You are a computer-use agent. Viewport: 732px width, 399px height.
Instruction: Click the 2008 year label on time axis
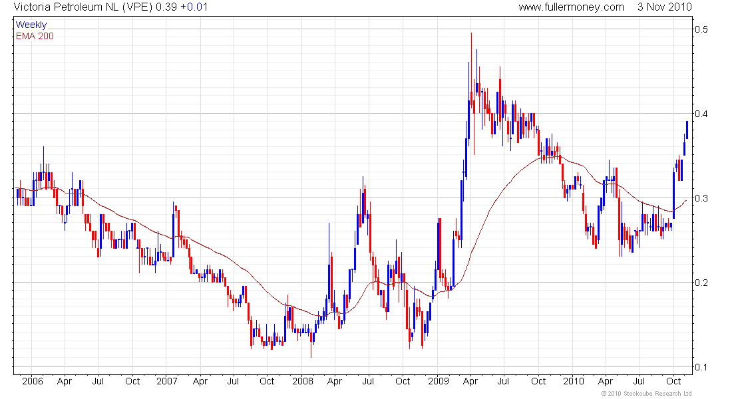click(303, 381)
